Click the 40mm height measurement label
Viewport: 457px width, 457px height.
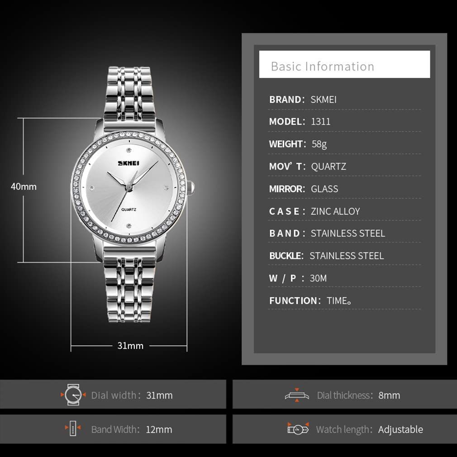[x=24, y=186]
